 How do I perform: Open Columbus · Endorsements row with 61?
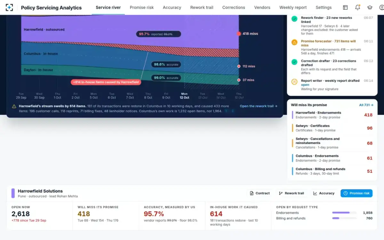(x=332, y=158)
